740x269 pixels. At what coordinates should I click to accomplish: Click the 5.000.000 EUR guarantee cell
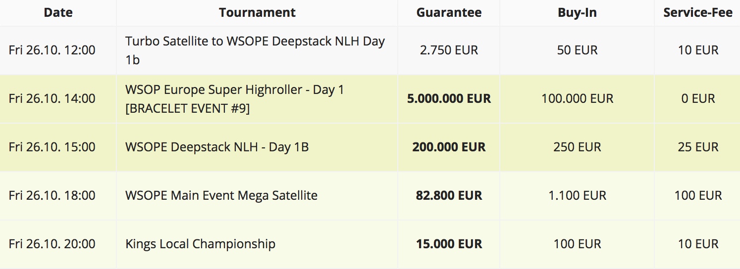tap(449, 99)
